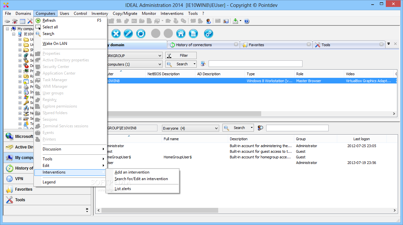Image resolution: width=403 pixels, height=225 pixels.
Task: Close the History of connections tab
Action: point(236,44)
